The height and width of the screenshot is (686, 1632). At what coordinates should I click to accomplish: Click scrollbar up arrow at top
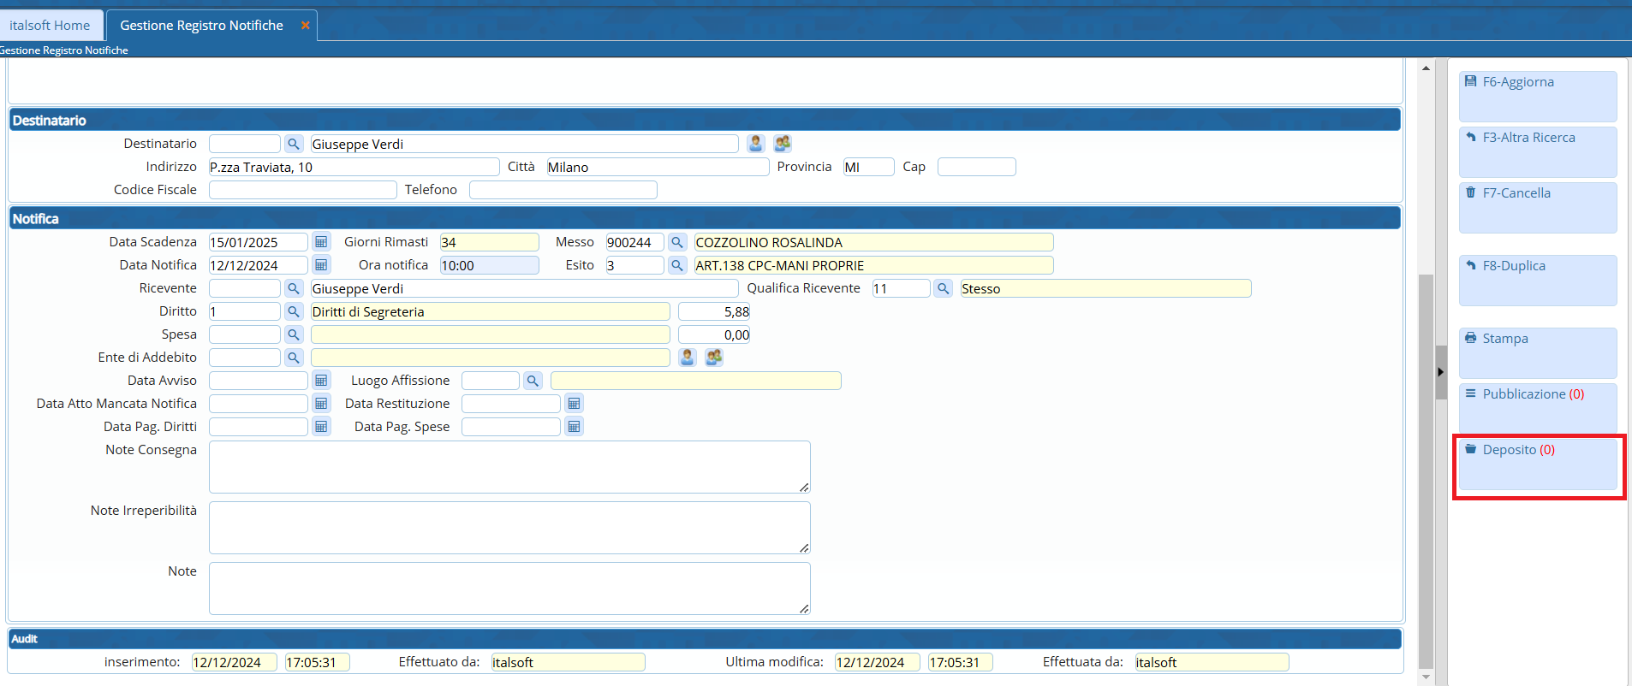tap(1426, 68)
